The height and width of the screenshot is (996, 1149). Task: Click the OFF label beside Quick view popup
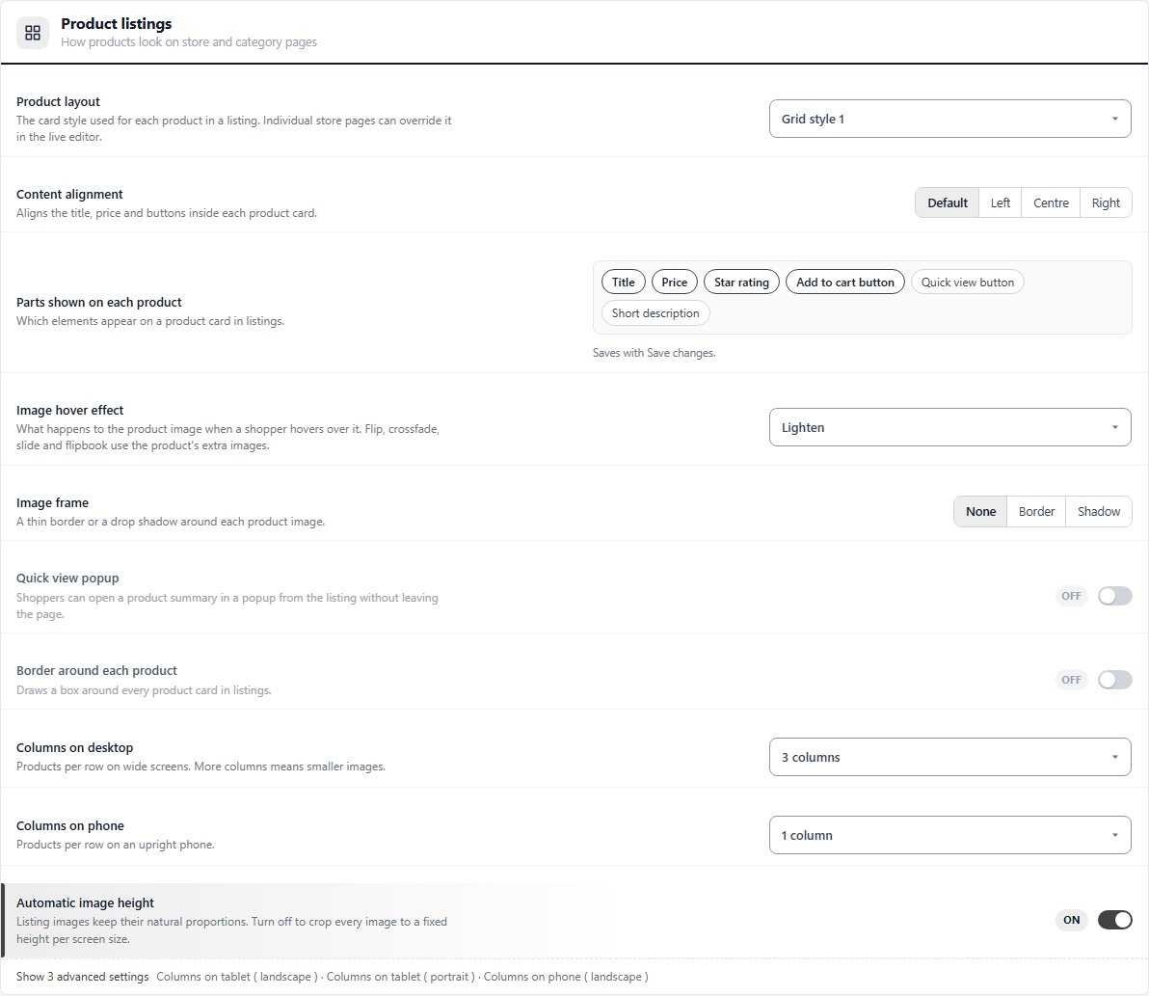1071,596
